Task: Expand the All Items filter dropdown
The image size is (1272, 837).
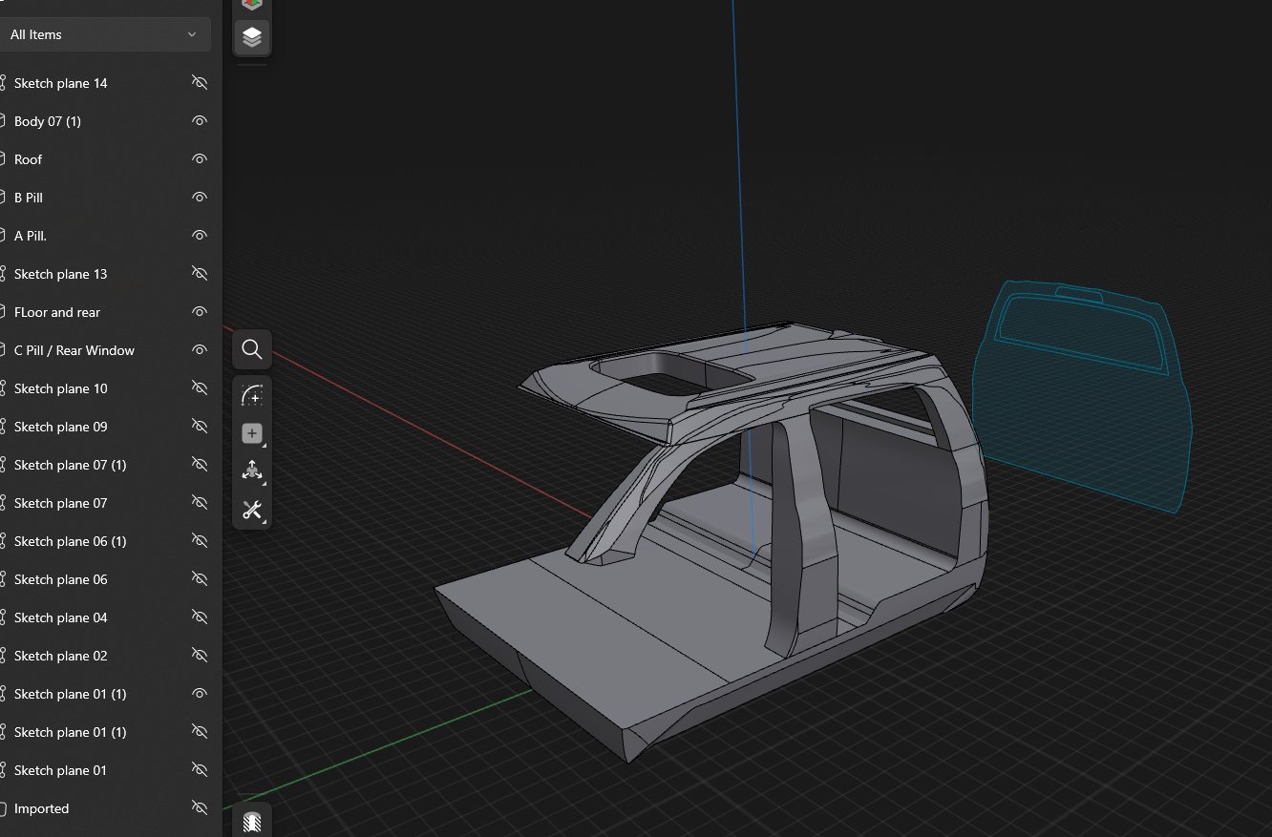Action: (x=103, y=34)
